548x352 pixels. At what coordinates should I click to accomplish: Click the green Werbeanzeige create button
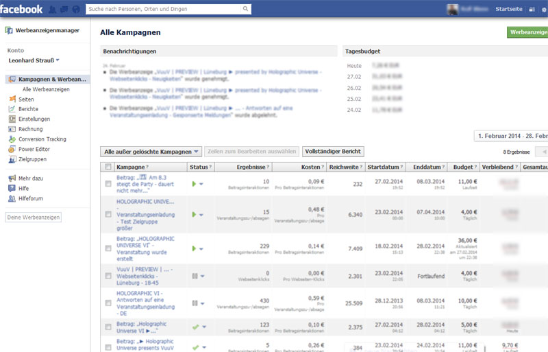(x=527, y=32)
